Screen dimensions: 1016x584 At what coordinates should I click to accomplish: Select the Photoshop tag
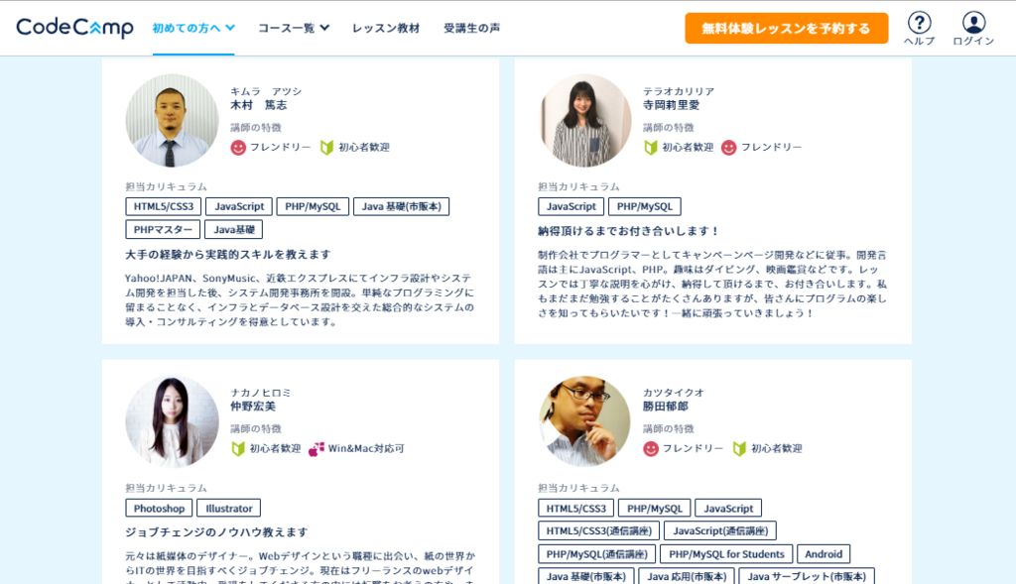(159, 509)
